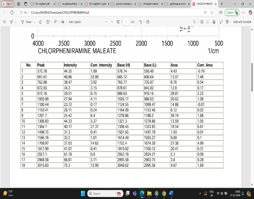The image size is (254, 199).
Task: Click the taskbar Search box
Action: [105, 194]
